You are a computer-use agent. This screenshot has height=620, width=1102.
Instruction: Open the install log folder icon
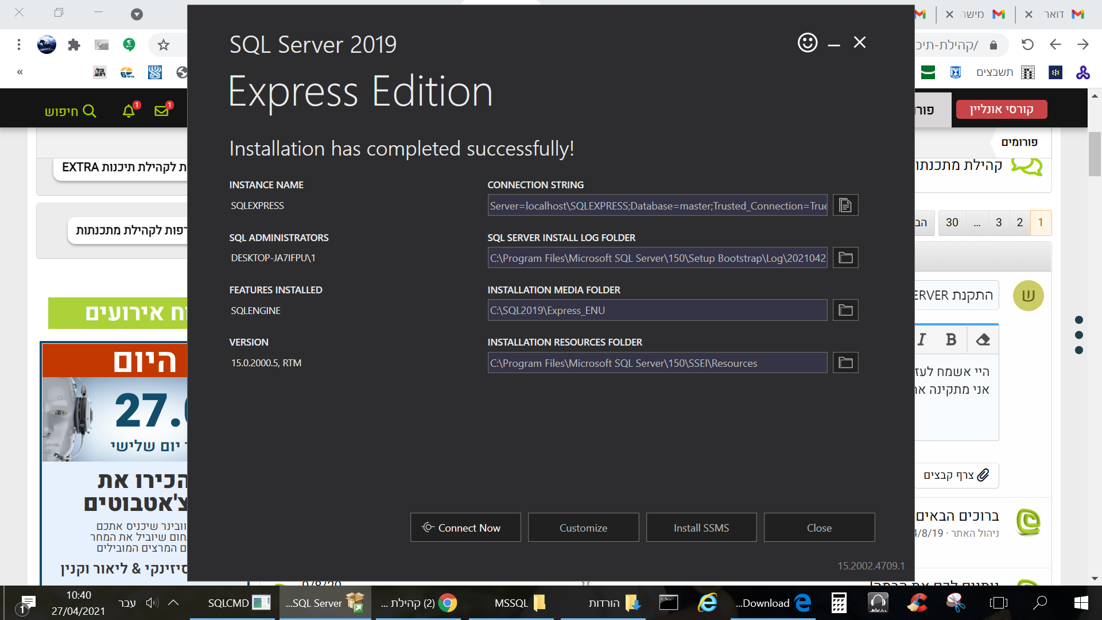845,258
